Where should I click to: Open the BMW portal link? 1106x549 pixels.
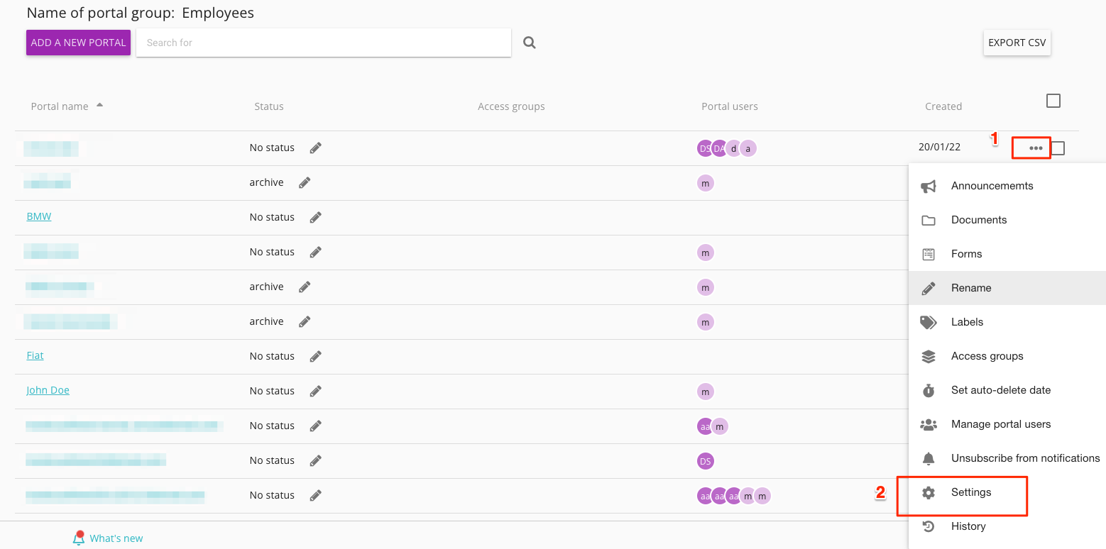tap(39, 216)
